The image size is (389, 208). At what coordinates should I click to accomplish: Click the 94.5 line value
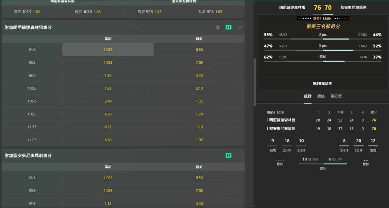[32, 50]
